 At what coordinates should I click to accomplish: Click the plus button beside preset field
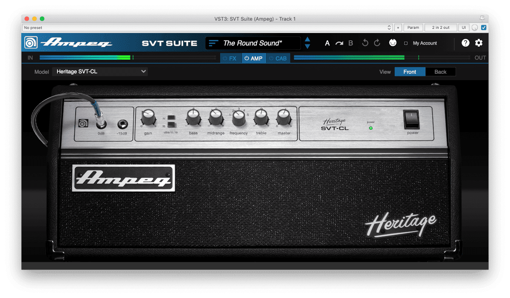pos(398,28)
